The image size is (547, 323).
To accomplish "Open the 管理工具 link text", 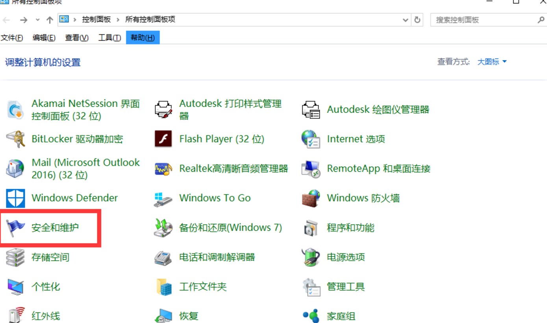I will click(x=346, y=287).
